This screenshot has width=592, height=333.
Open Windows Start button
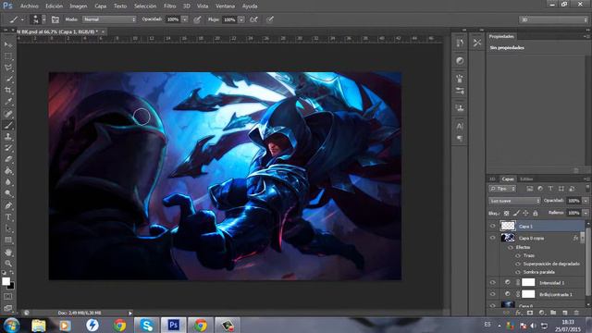tap(11, 325)
